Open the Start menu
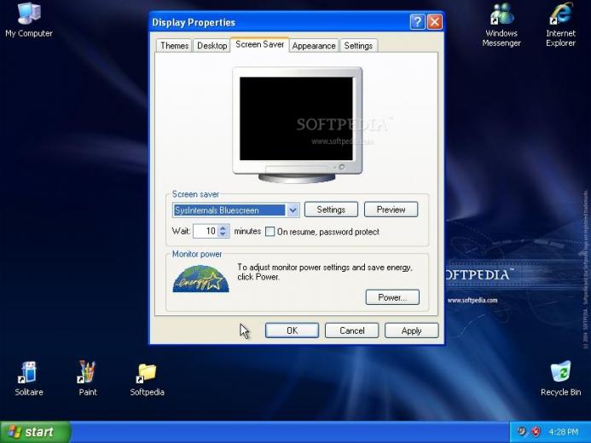Image resolution: width=591 pixels, height=443 pixels. [x=35, y=432]
